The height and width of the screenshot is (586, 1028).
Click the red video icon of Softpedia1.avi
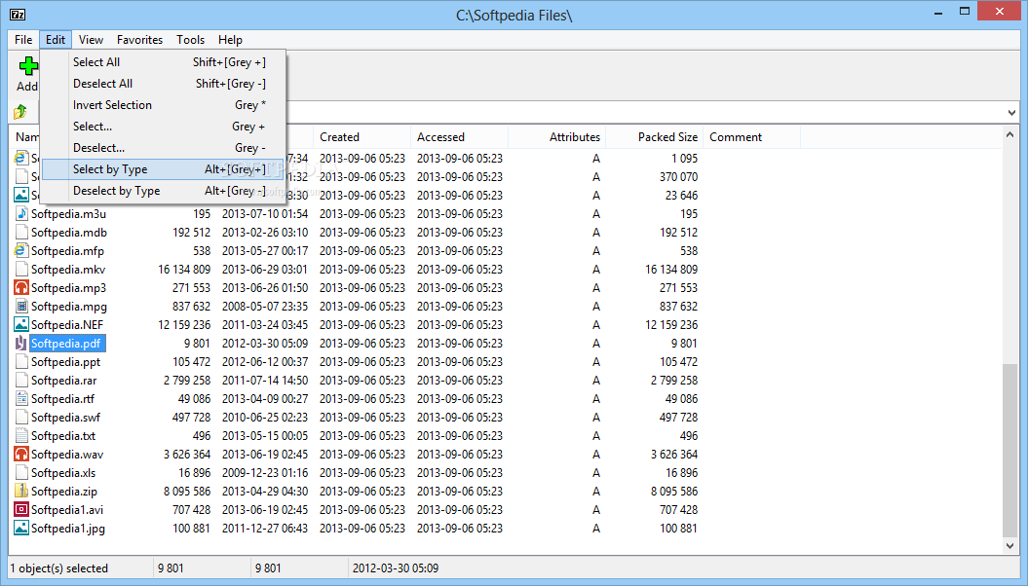click(21, 509)
